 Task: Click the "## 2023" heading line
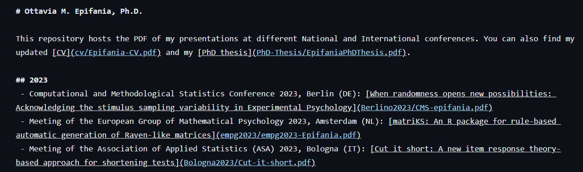(32, 80)
